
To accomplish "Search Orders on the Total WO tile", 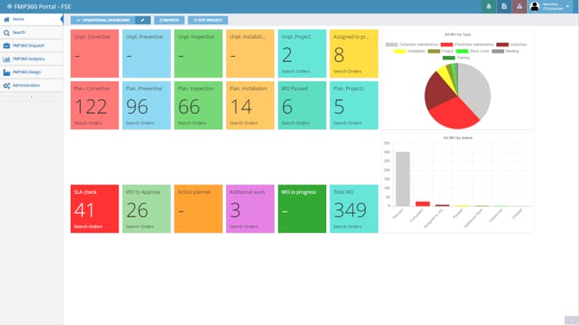I will pyautogui.click(x=347, y=227).
